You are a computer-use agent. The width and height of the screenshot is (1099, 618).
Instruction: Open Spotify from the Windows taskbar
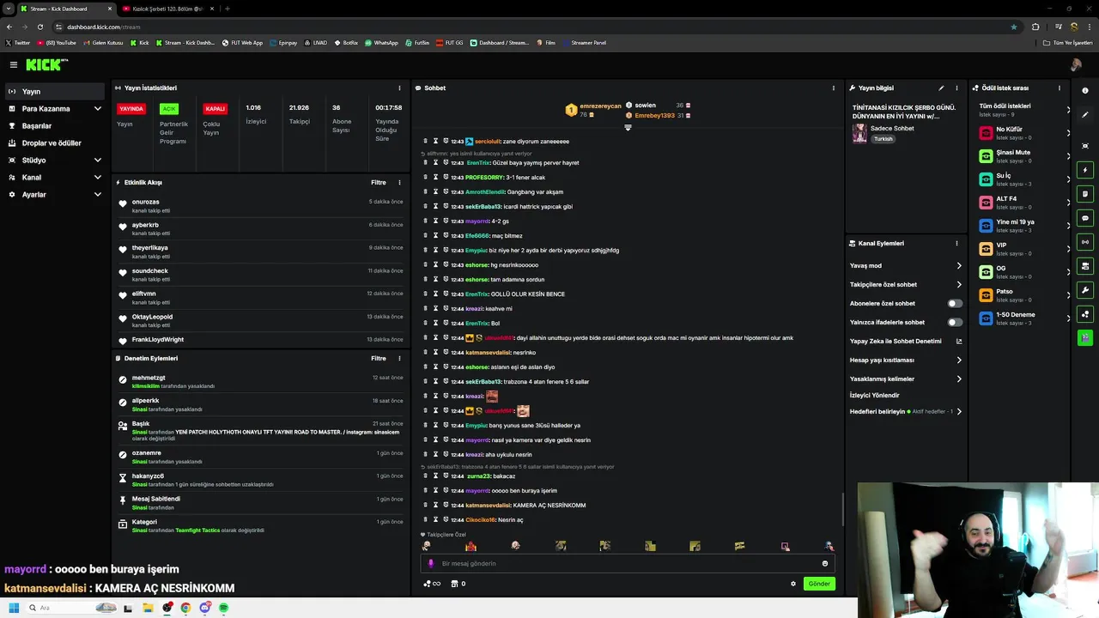(223, 608)
